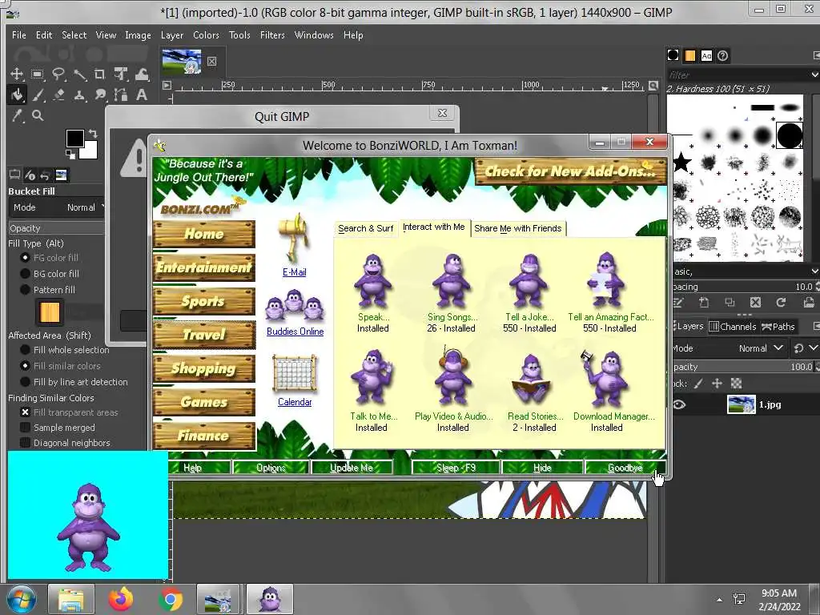820x615 pixels.
Task: Open layer mode group switch dropdown
Action: (x=806, y=348)
